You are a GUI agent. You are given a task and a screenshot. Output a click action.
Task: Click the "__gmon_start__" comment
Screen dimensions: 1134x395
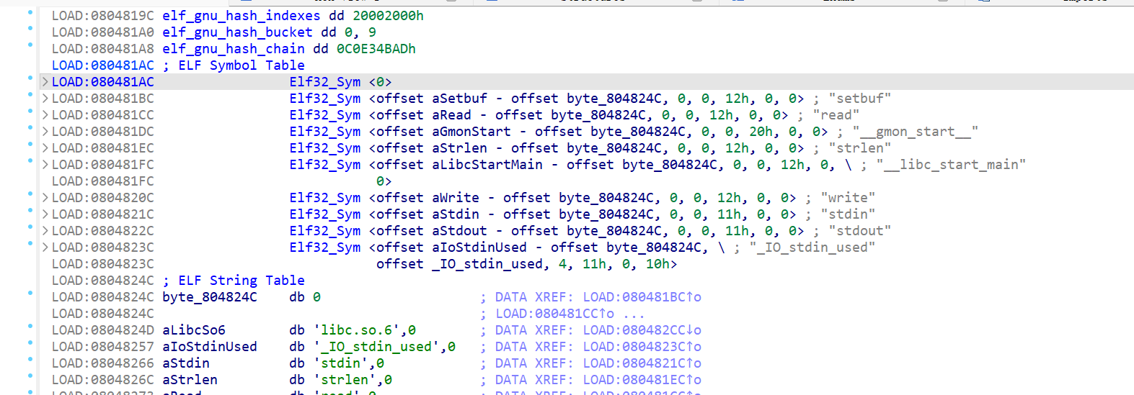915,132
